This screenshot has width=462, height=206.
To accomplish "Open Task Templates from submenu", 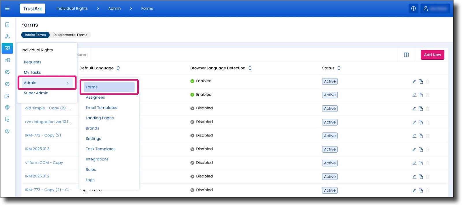I will click(x=100, y=149).
